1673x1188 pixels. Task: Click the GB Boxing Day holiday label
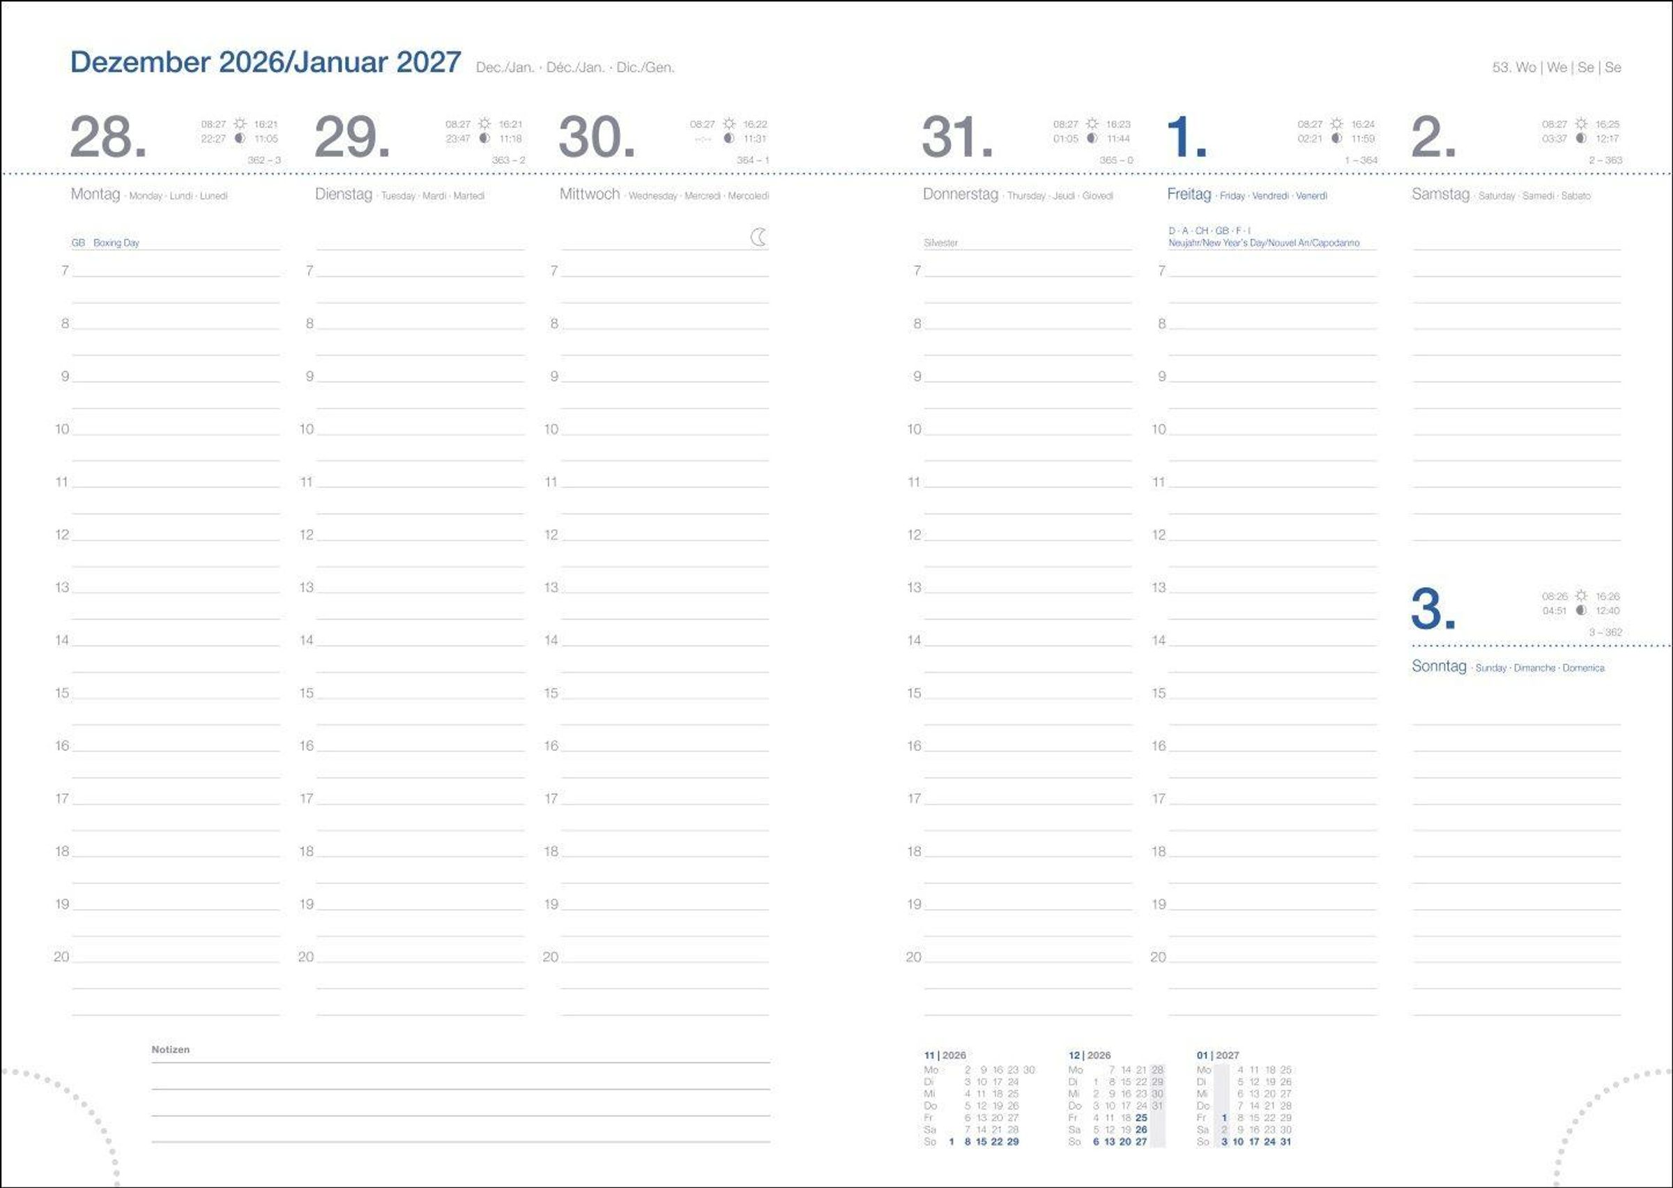click(x=105, y=243)
